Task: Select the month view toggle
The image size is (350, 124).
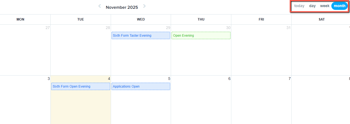Action: click(340, 6)
